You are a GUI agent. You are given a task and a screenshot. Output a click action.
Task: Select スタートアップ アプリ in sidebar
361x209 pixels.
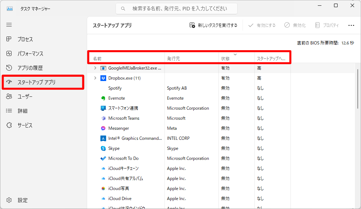(x=43, y=82)
